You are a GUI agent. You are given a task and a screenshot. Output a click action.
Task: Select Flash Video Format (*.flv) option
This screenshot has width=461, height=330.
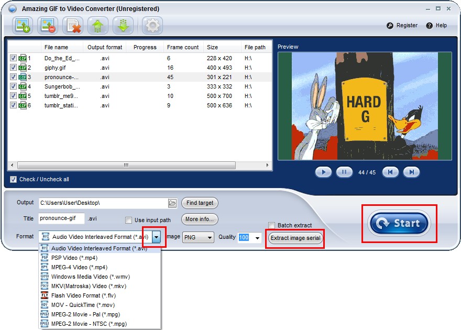pos(100,295)
